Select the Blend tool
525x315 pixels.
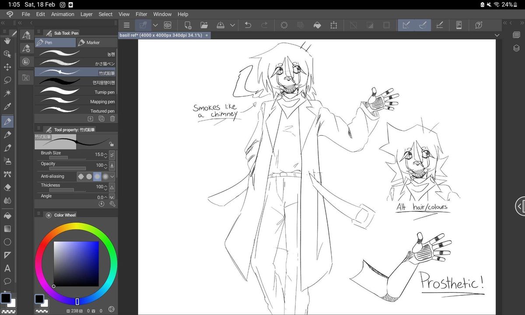7,200
